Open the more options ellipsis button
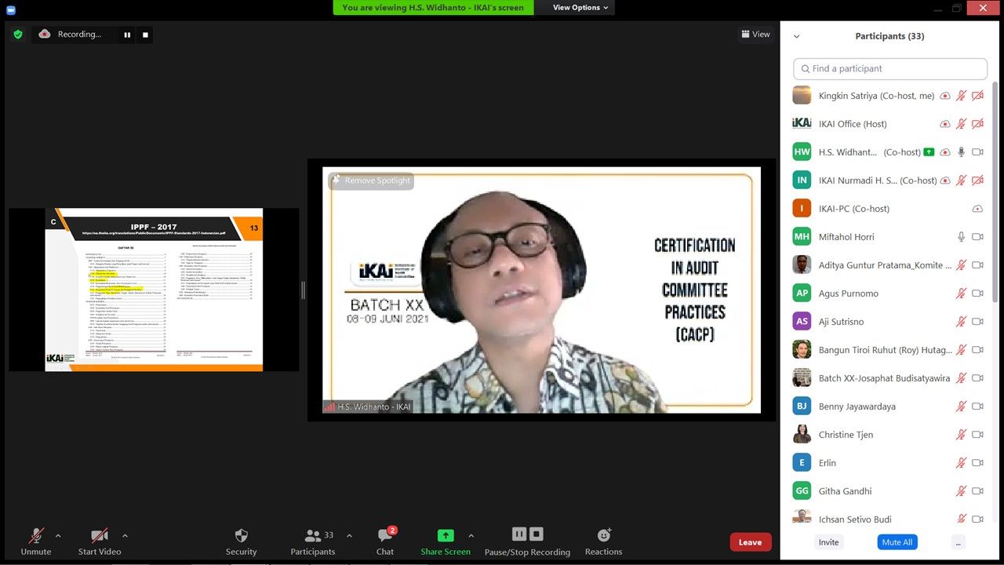 click(959, 542)
